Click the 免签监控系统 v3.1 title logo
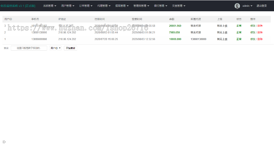The image size is (274, 146). (18, 6)
